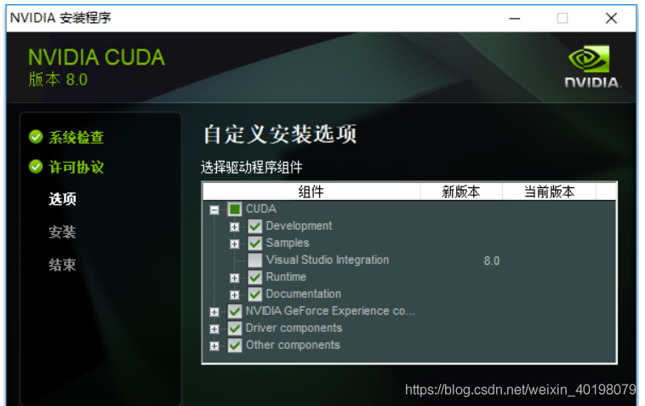Select the CUDA row label

click(260, 209)
